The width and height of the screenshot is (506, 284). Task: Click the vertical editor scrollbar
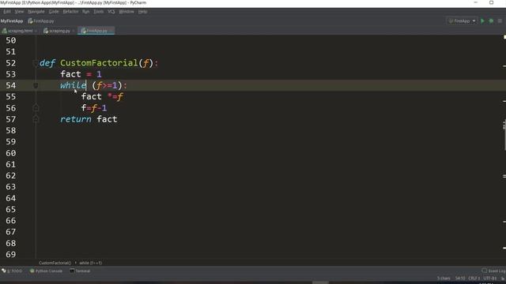pos(504,135)
